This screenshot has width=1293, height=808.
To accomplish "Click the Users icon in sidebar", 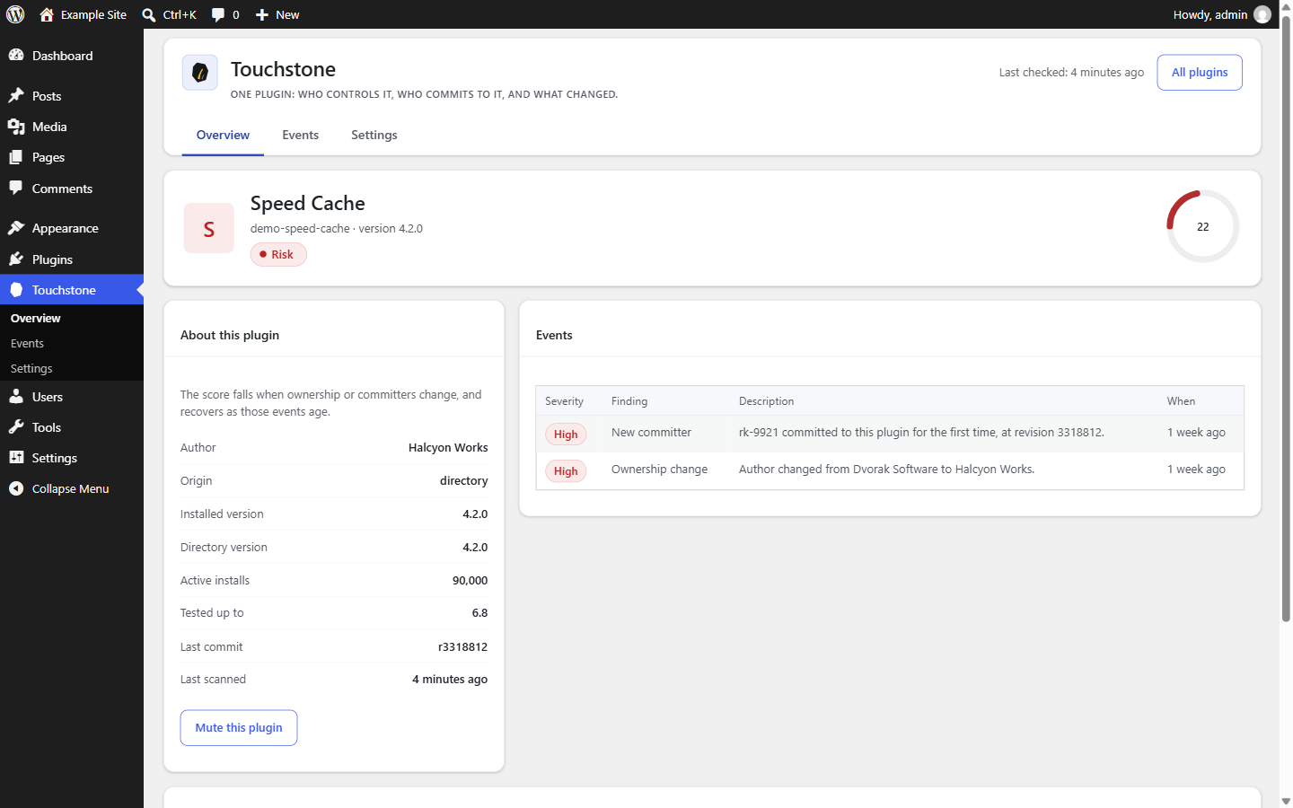I will 16,397.
